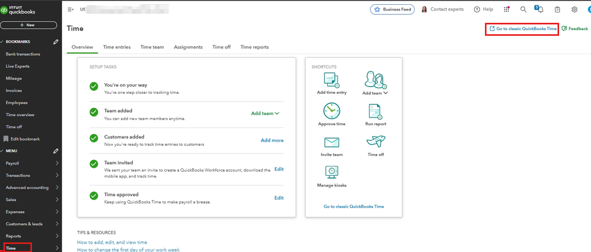This screenshot has width=591, height=252.
Task: Open the Add team dropdown in setup tasks
Action: [x=265, y=113]
